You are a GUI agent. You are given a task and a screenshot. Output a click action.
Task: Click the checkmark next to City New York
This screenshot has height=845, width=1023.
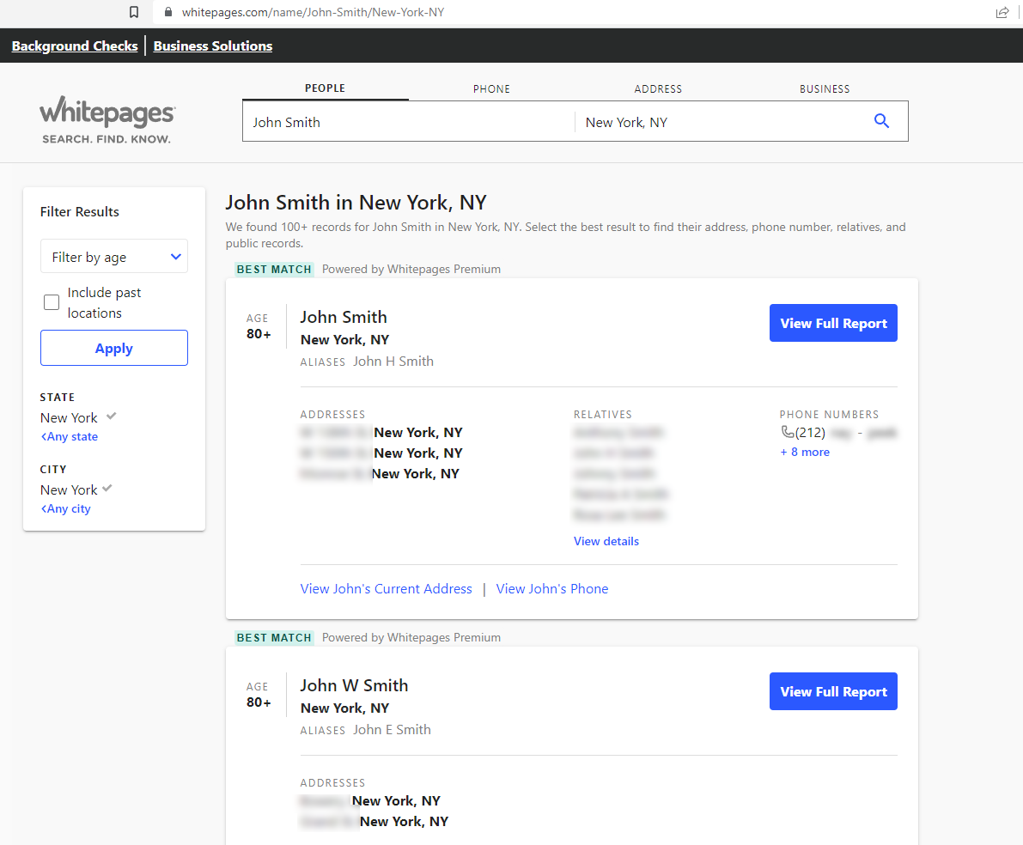[x=107, y=488]
